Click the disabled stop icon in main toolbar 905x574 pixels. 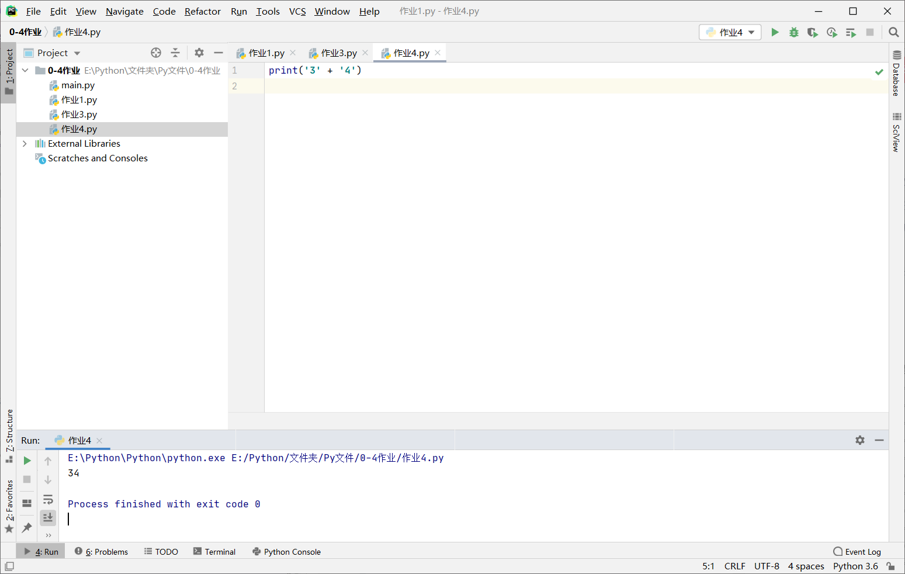[870, 32]
